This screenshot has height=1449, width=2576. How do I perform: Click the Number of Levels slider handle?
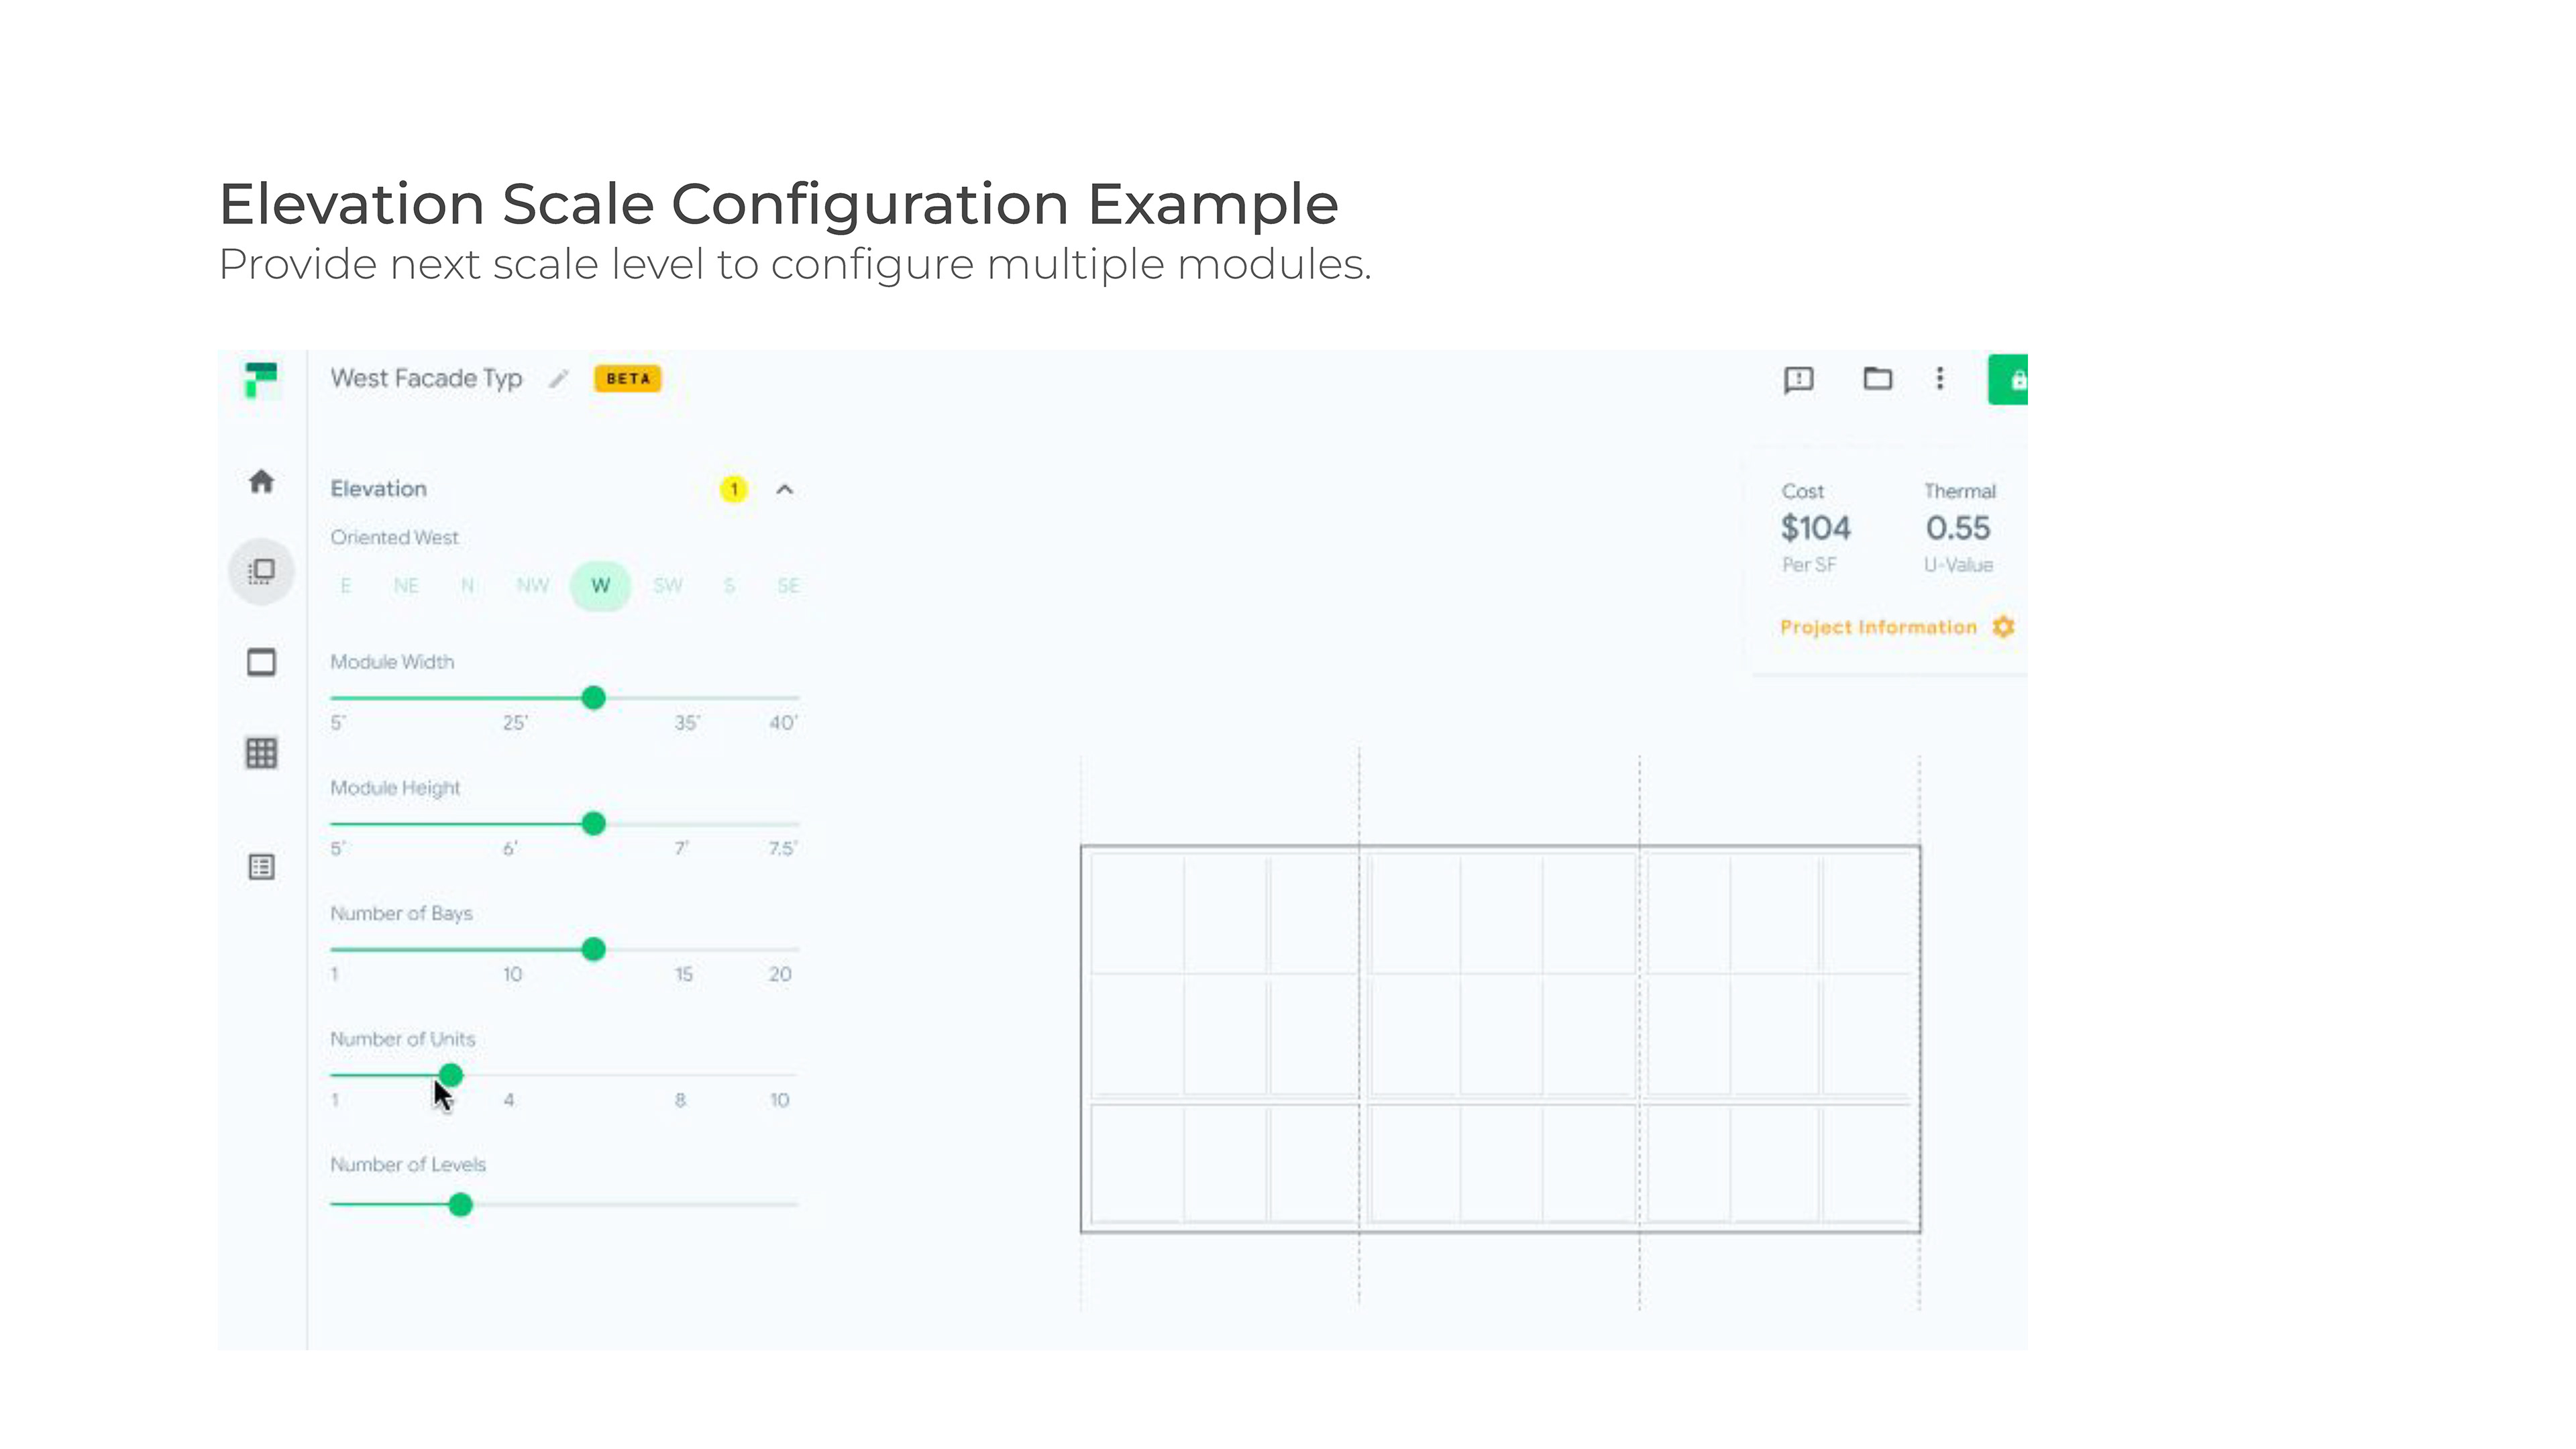tap(460, 1205)
